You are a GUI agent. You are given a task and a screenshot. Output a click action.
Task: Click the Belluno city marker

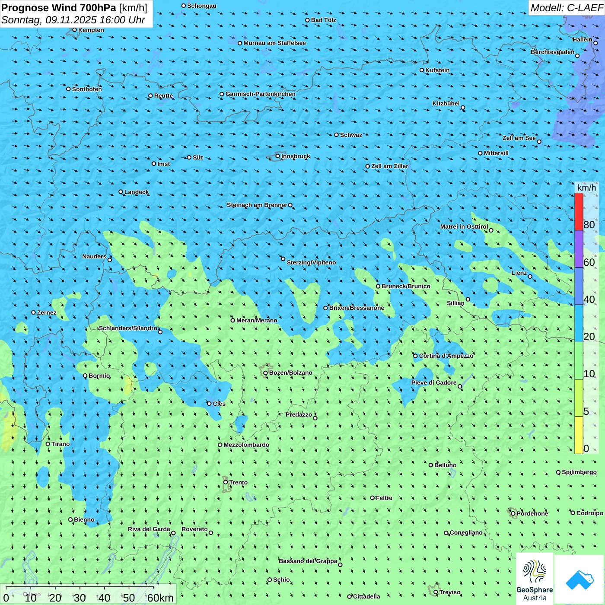431,465
